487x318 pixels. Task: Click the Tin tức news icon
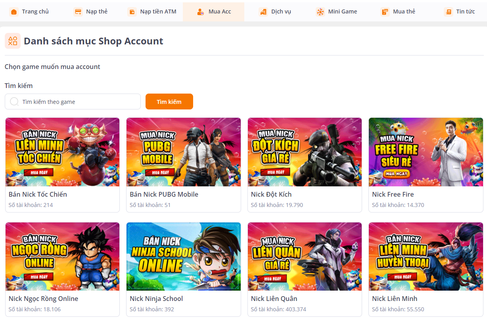[x=449, y=12]
